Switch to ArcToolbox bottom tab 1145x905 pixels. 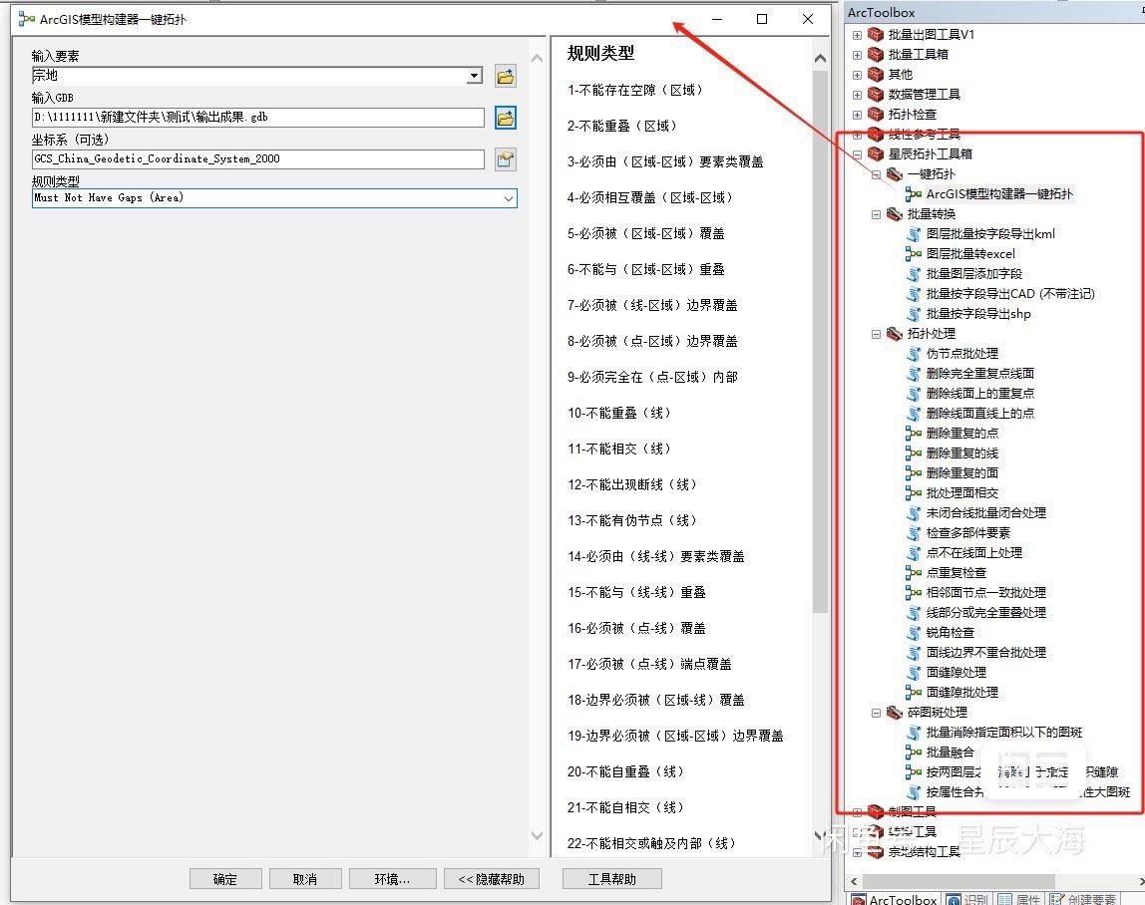895,899
